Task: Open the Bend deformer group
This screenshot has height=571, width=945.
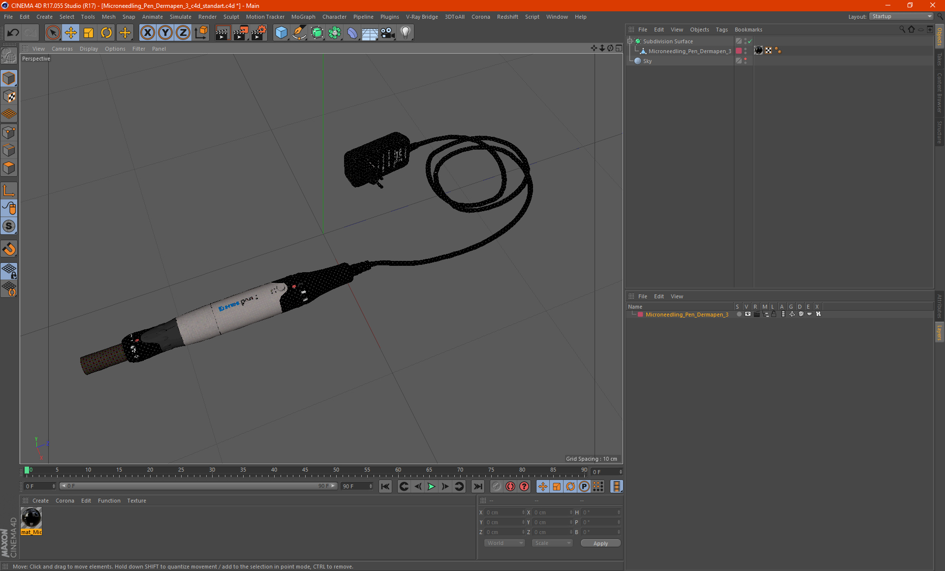Action: 352,33
